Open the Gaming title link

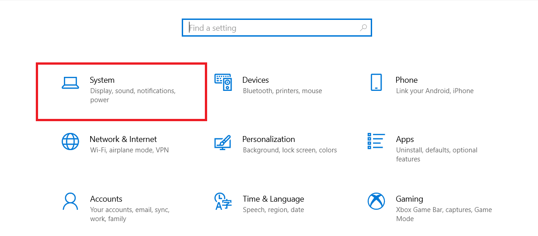pyautogui.click(x=410, y=199)
